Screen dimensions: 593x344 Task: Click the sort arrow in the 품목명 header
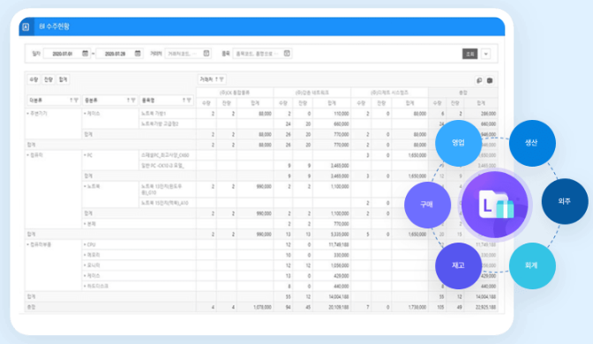point(184,101)
